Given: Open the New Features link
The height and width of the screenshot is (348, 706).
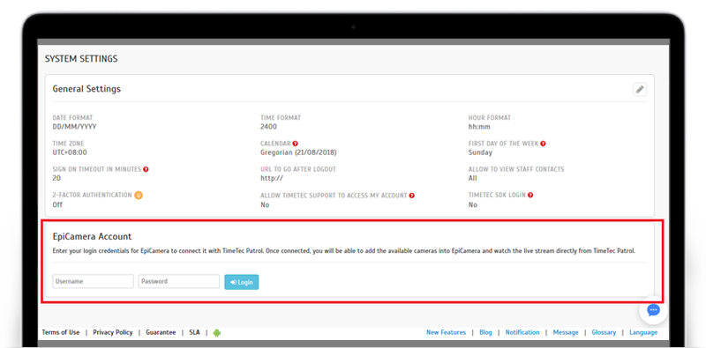Looking at the screenshot, I should pos(447,332).
